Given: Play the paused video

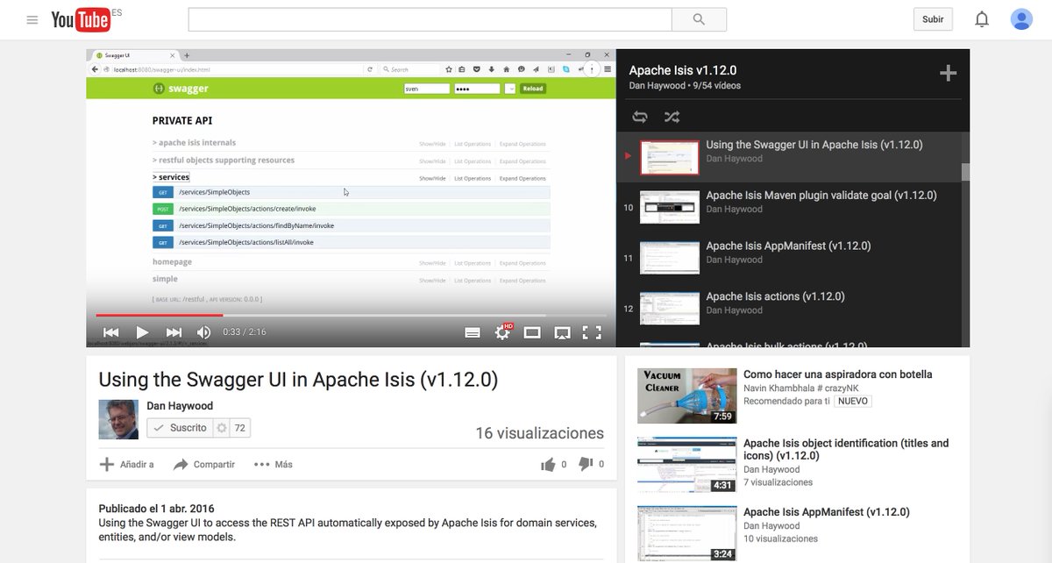Looking at the screenshot, I should pyautogui.click(x=142, y=332).
